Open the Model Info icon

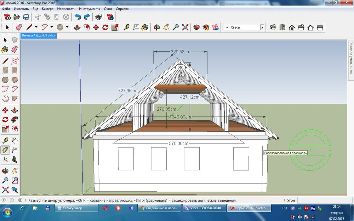[x=110, y=17]
